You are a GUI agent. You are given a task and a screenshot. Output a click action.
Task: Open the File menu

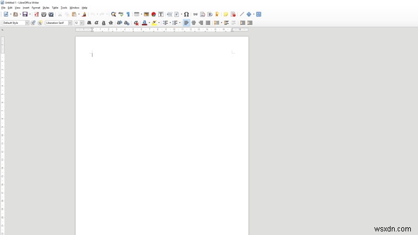tap(3, 8)
